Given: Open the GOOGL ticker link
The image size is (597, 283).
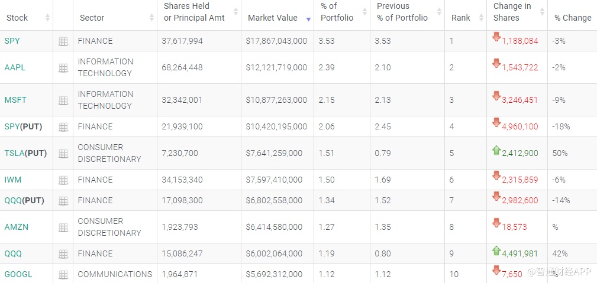Looking at the screenshot, I should 18,275.
